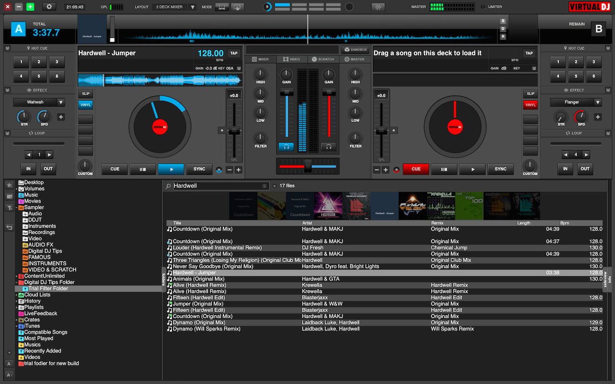Image resolution: width=615 pixels, height=384 pixels.
Task: Toggle the search options dot next to 17 files
Action: click(x=274, y=186)
